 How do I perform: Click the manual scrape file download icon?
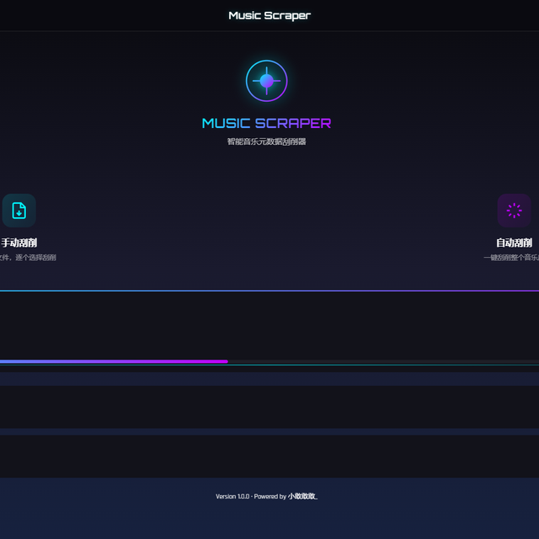click(x=19, y=211)
